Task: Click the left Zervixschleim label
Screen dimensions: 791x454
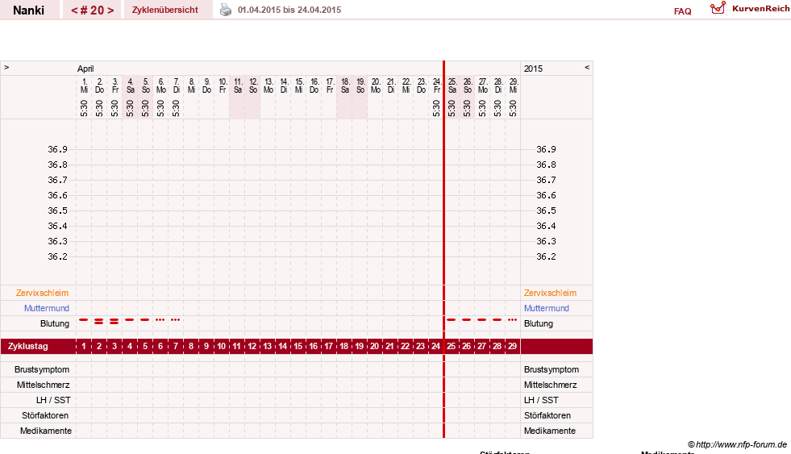Action: pyautogui.click(x=43, y=293)
